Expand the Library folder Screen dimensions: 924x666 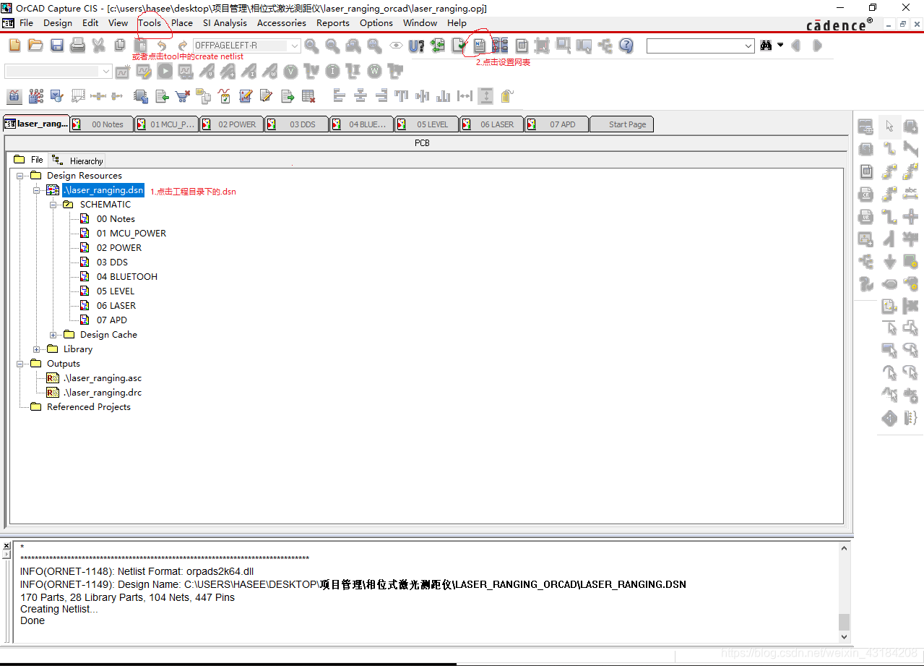(x=36, y=349)
